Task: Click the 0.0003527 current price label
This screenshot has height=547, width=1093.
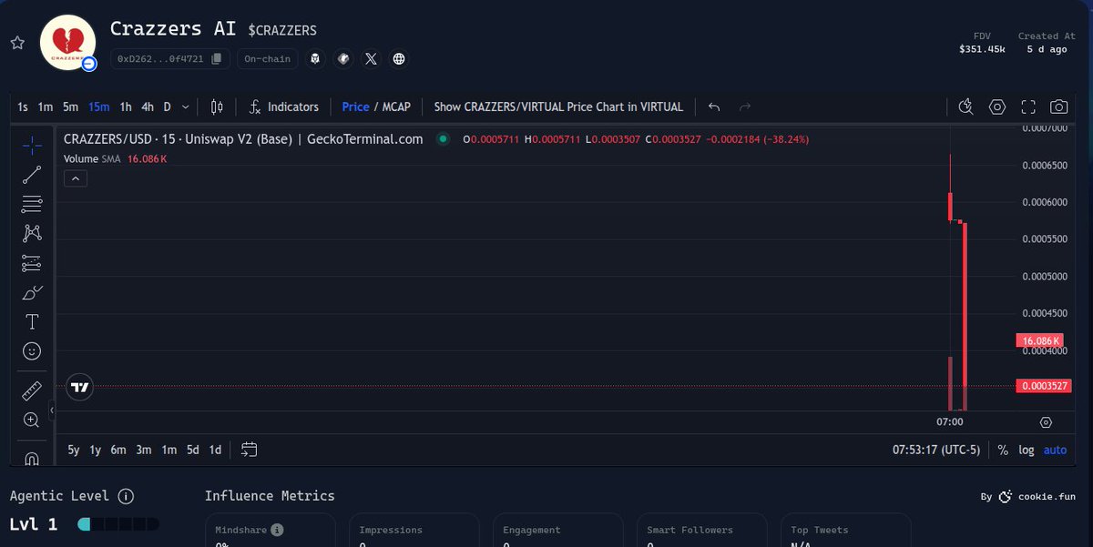Action: 1044,387
